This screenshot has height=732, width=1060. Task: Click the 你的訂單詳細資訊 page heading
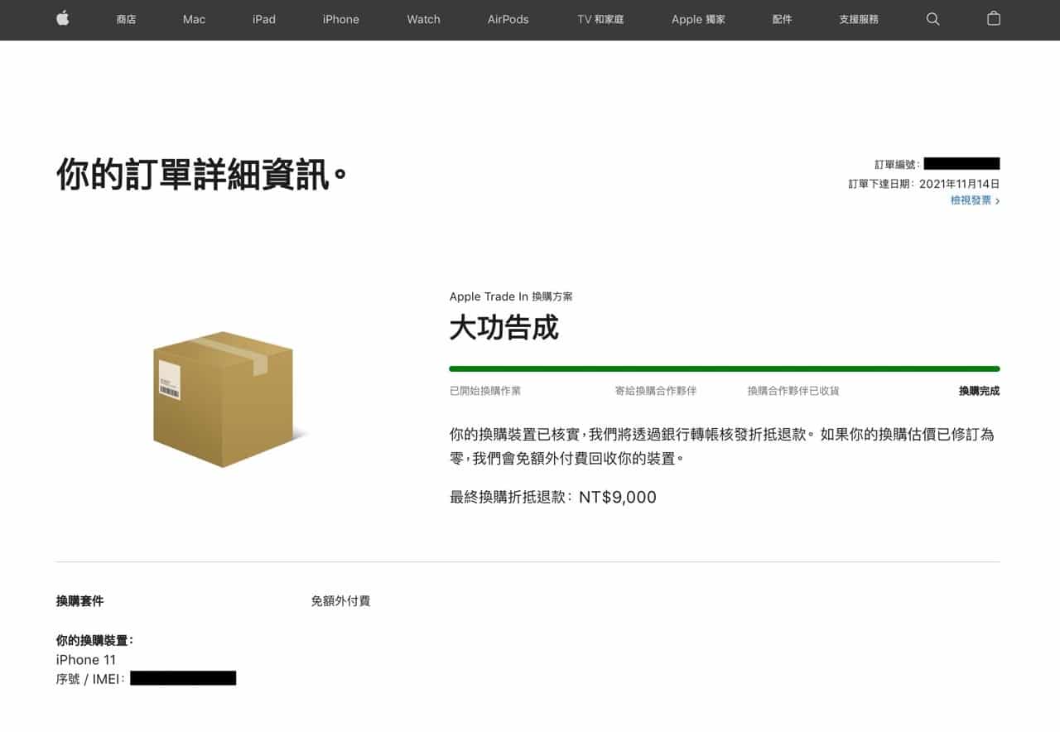[x=201, y=176]
